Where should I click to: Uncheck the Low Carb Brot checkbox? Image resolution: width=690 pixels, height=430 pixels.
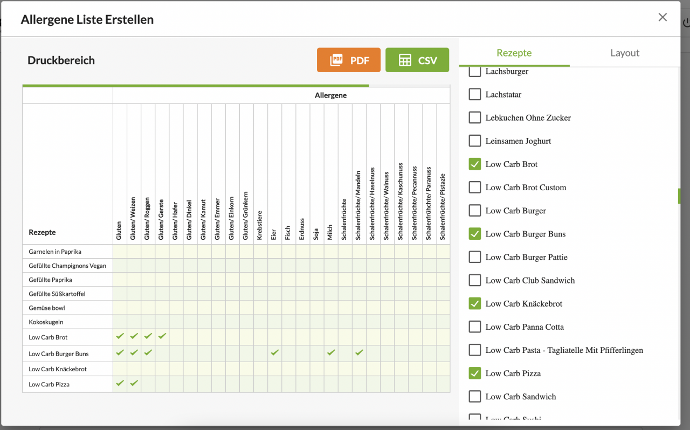[x=474, y=164]
